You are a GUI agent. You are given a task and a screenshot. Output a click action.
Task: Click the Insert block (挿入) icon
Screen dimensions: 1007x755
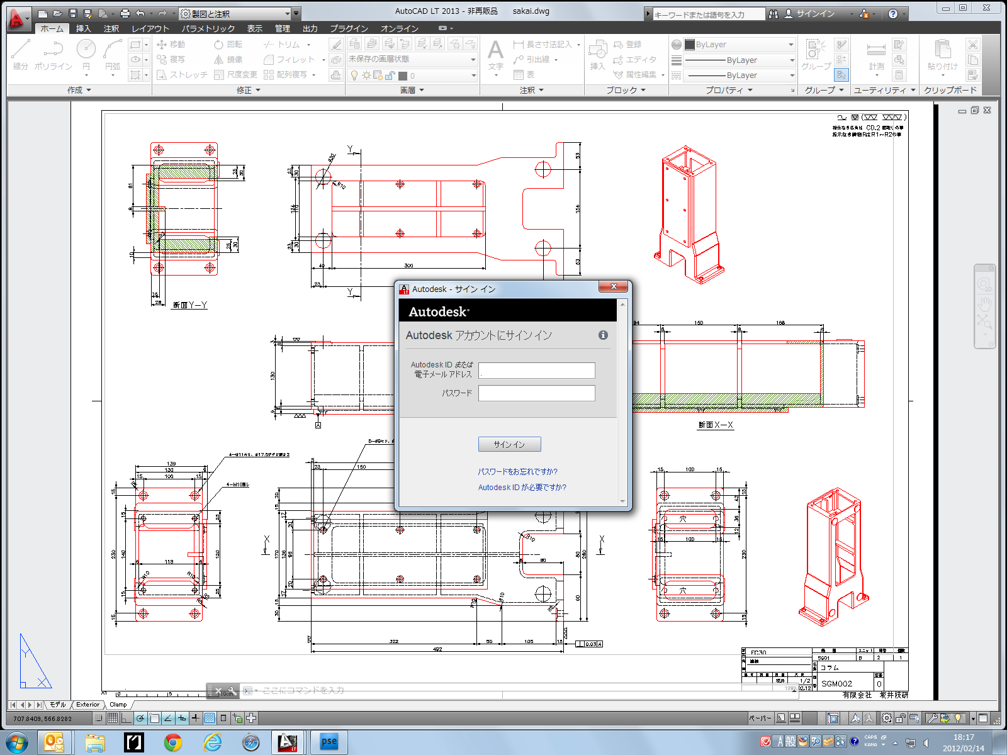(597, 55)
